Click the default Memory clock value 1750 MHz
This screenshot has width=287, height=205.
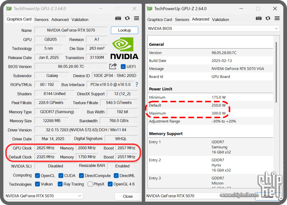pyautogui.click(x=87, y=157)
